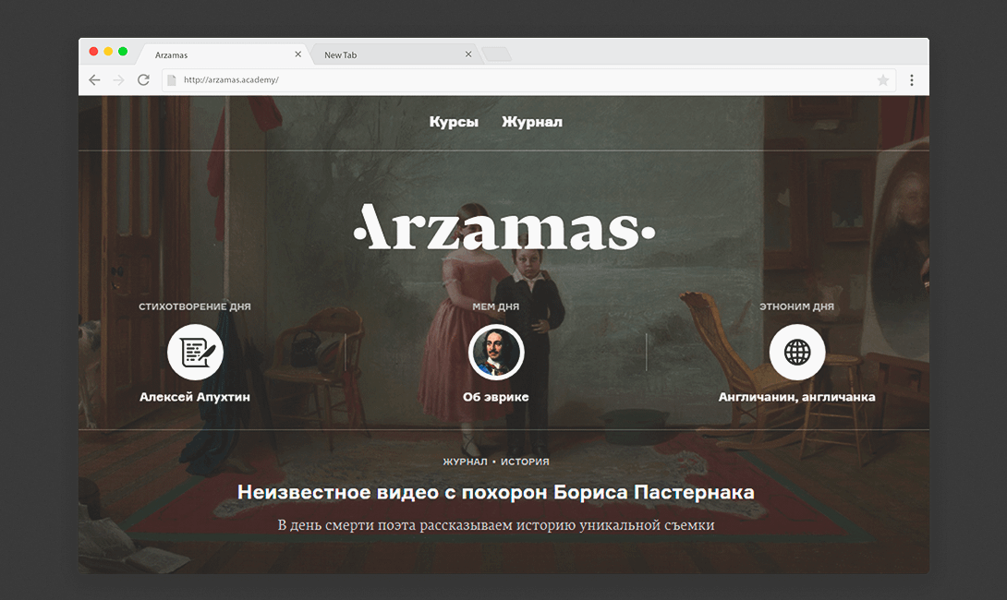The width and height of the screenshot is (1007, 600).
Task: Close the New Tab tab
Action: tap(468, 54)
